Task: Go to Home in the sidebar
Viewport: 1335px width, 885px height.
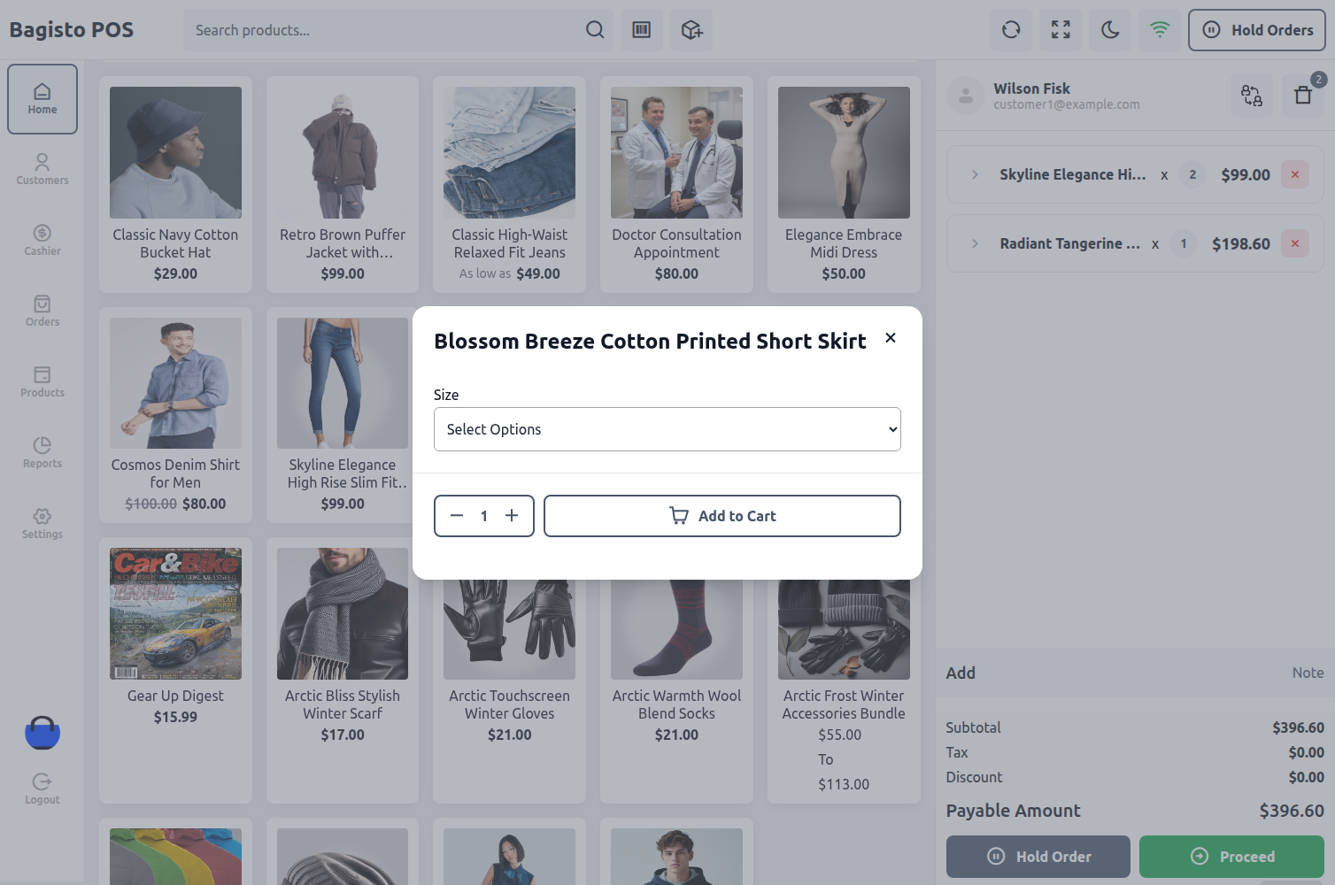Action: (x=42, y=99)
